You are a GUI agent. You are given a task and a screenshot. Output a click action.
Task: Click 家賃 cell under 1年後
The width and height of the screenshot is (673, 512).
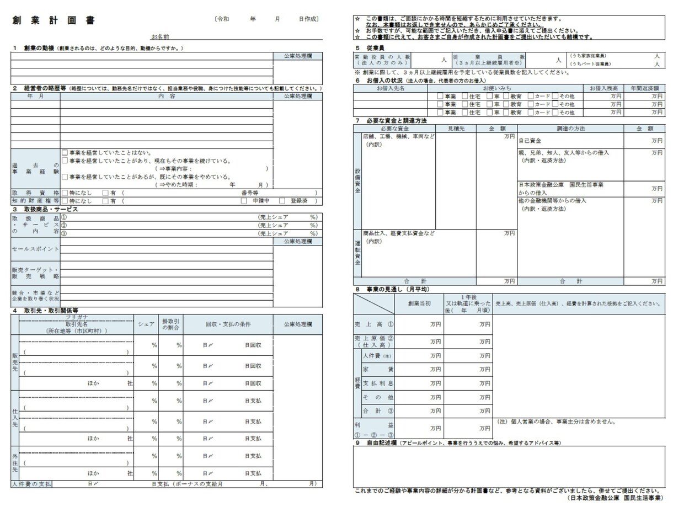(x=468, y=369)
